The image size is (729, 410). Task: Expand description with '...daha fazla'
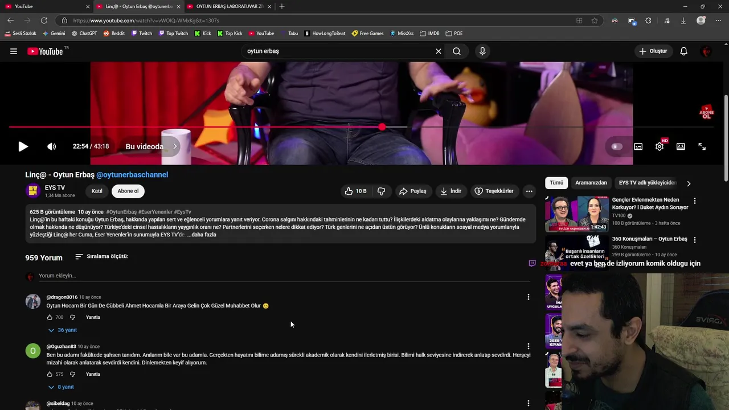[x=202, y=235]
